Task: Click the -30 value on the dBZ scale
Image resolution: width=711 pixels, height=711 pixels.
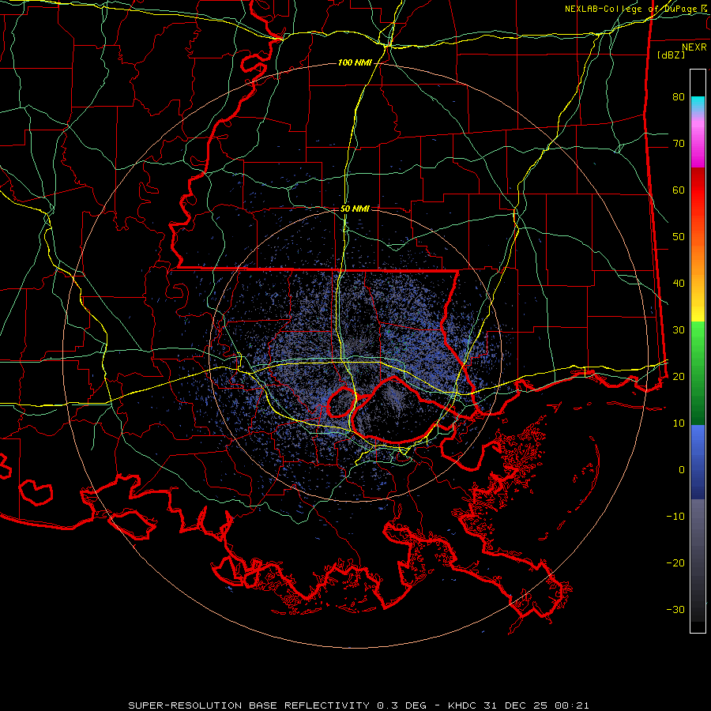Action: [x=675, y=609]
